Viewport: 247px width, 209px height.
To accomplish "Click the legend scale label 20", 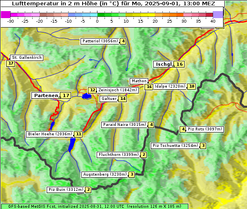I will (155, 21).
